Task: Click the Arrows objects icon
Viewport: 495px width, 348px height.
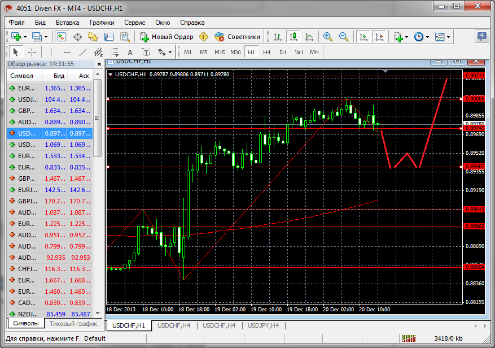Action: coord(162,52)
